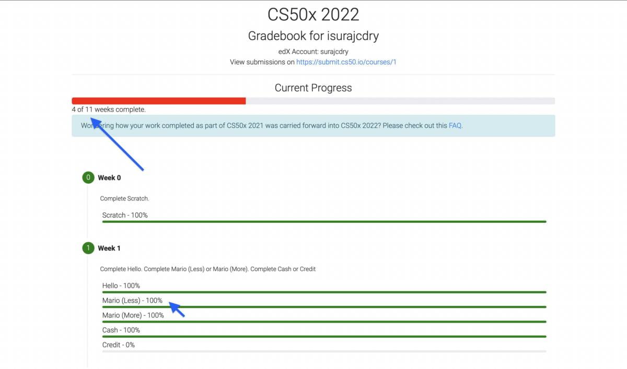The width and height of the screenshot is (627, 369).
Task: Click the Cash progress bar
Action: (324, 337)
